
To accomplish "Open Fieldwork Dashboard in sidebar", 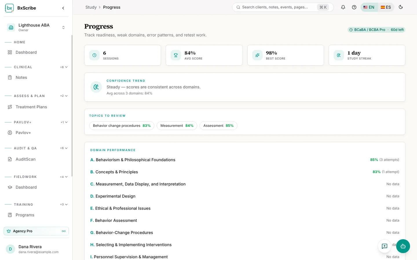I will pyautogui.click(x=36, y=187).
